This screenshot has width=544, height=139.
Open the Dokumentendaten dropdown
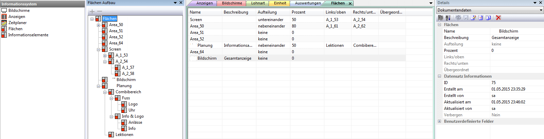coord(541,10)
